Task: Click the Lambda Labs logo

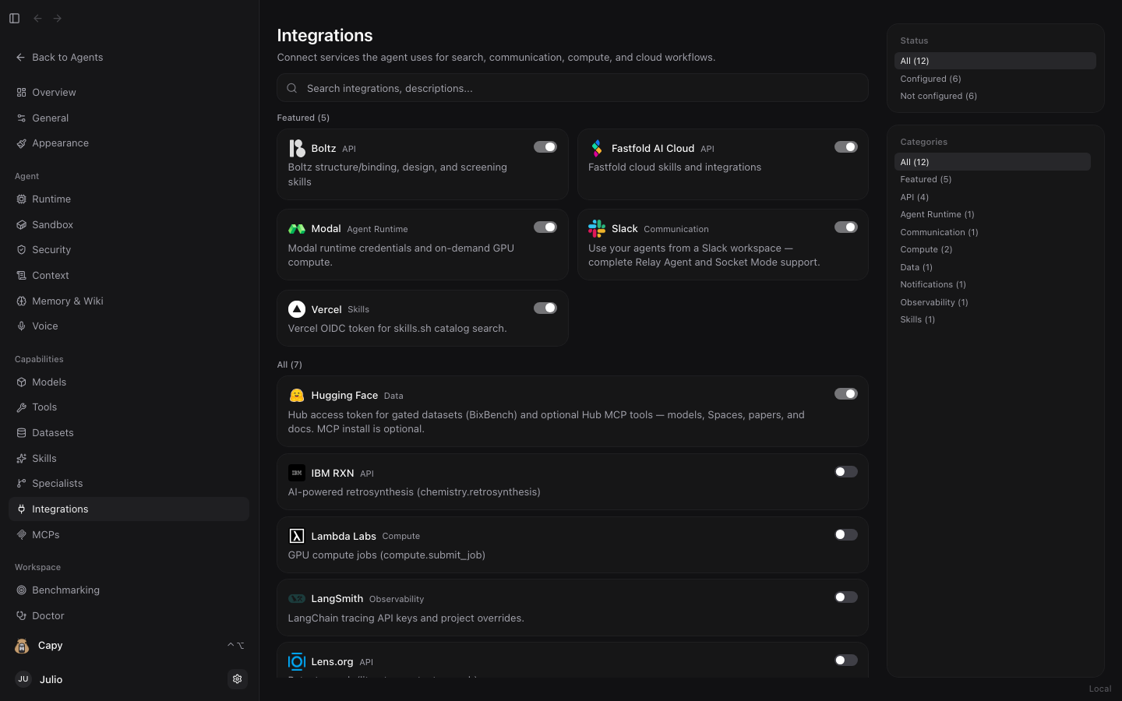Action: [297, 536]
